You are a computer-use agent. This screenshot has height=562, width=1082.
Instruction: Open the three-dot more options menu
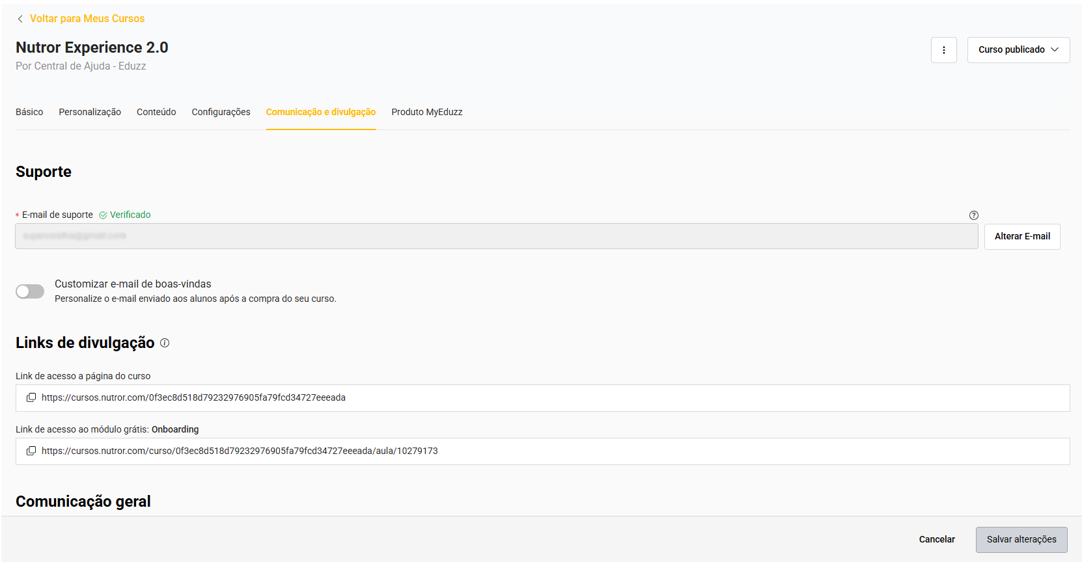(x=943, y=50)
